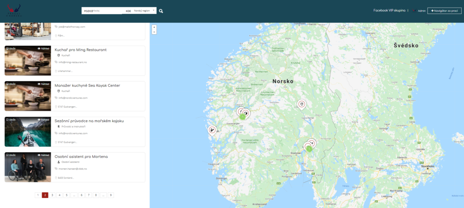Go to results page 6

tap(82, 195)
